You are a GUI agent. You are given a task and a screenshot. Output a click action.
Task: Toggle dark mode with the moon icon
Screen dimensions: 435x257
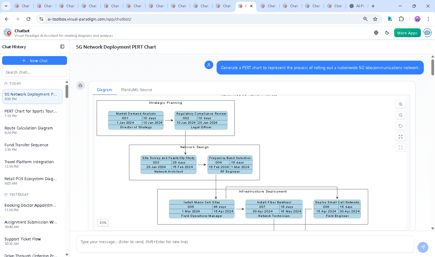(x=387, y=33)
